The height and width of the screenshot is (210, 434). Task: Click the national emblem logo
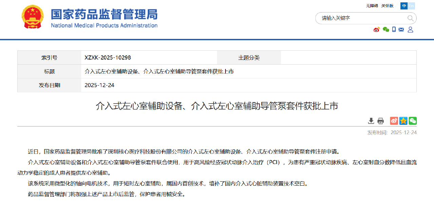click(33, 17)
